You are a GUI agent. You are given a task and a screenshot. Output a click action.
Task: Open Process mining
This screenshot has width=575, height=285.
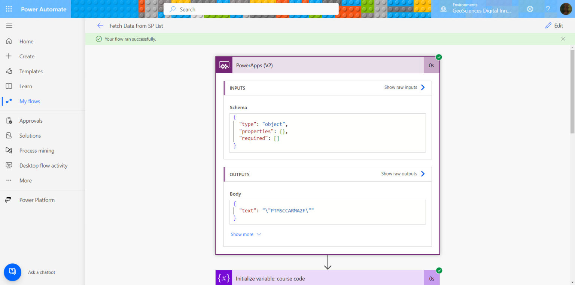pyautogui.click(x=37, y=150)
